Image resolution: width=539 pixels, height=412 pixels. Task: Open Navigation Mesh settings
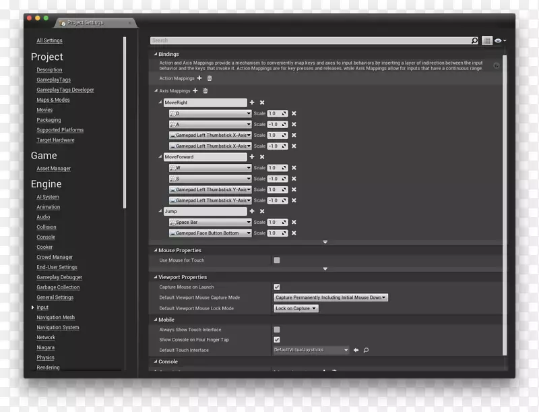(x=56, y=317)
